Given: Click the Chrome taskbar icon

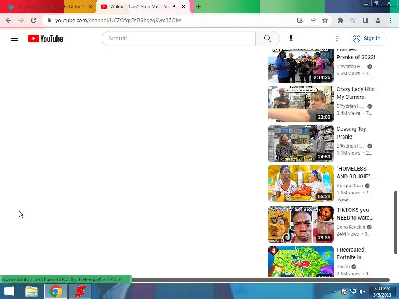Looking at the screenshot, I should 55,291.
